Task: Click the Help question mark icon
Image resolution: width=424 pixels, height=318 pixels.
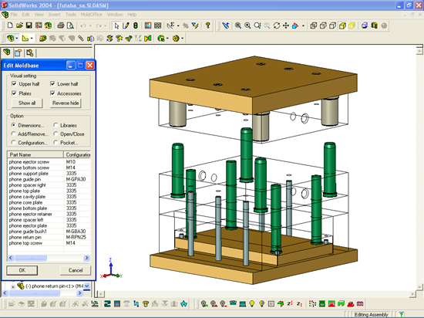Action: [x=207, y=25]
